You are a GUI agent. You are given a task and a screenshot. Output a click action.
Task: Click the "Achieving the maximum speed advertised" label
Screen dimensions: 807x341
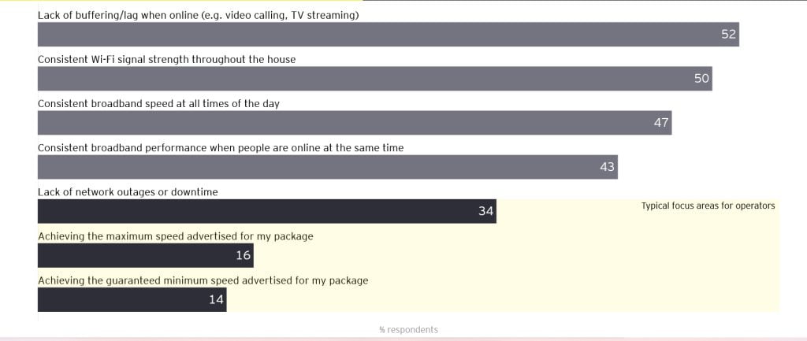click(176, 235)
